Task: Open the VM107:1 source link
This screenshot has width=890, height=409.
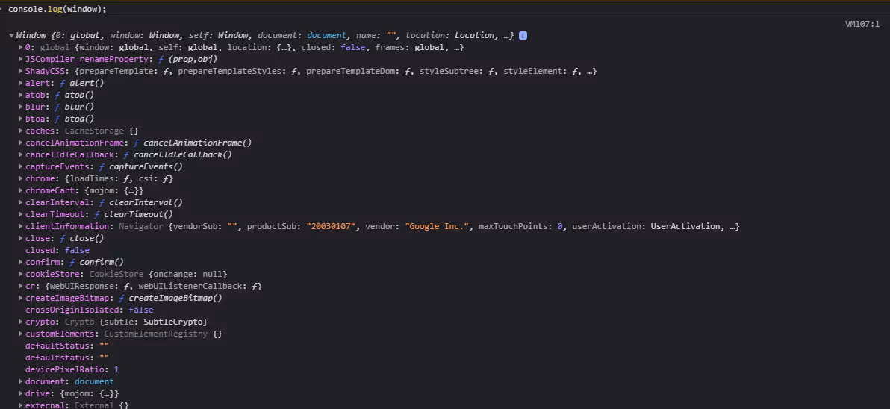Action: (862, 24)
